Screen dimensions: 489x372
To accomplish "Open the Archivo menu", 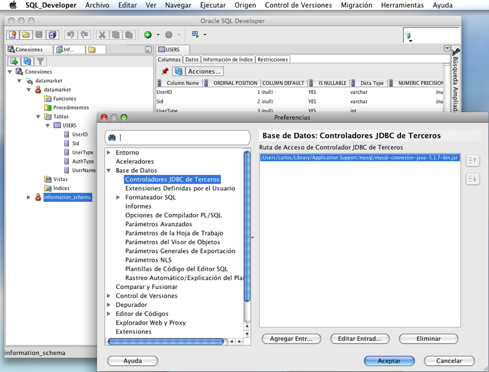I will [x=97, y=5].
